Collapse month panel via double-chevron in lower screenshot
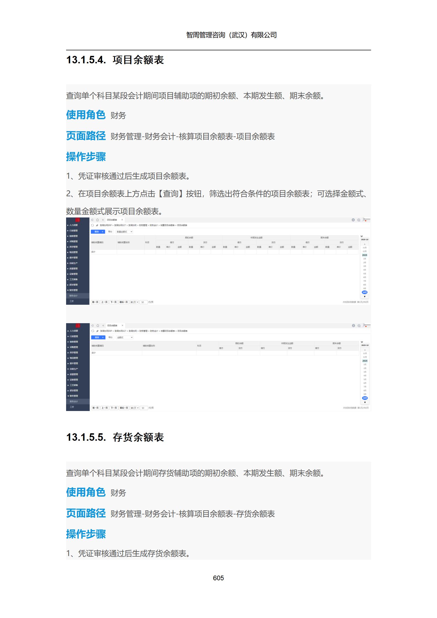Screen dimensions: 437x618 [x=362, y=342]
